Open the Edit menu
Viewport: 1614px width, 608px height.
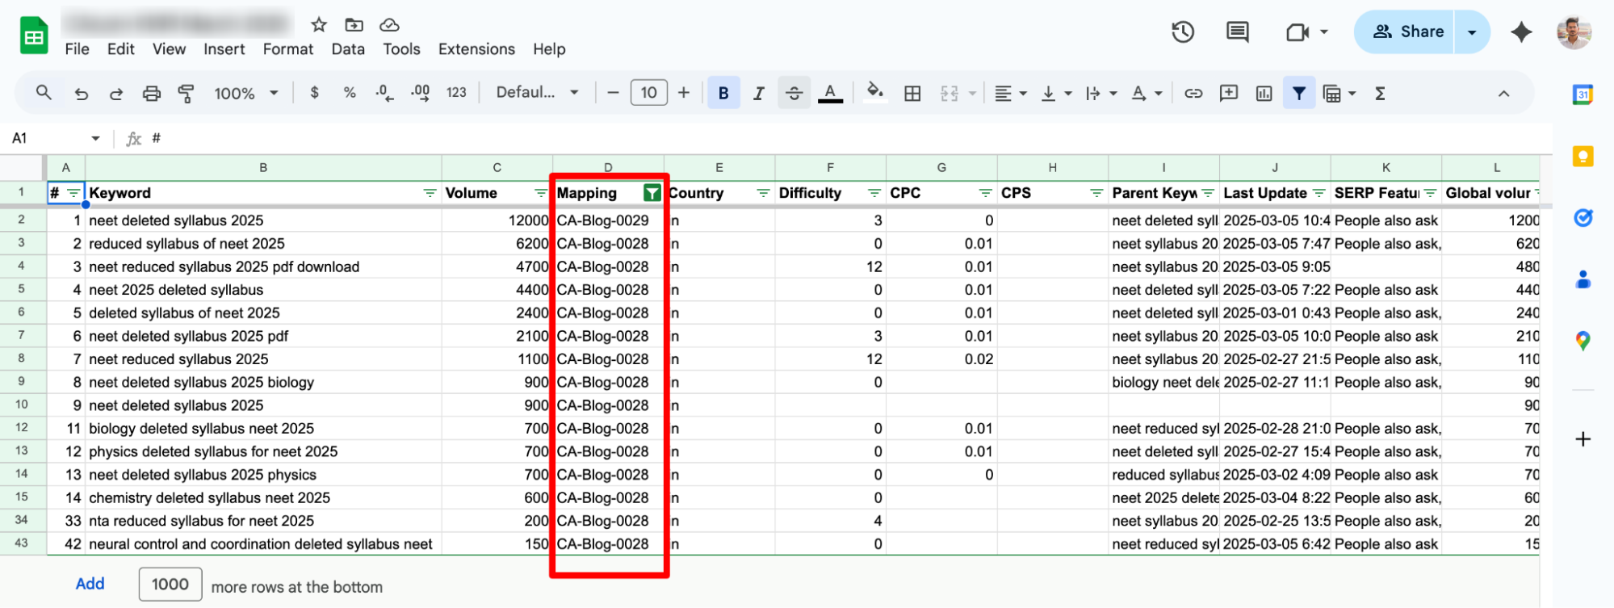[120, 49]
